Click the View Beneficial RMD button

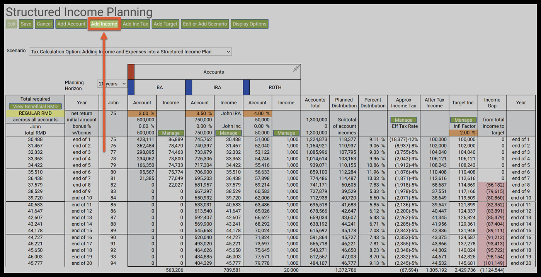(x=35, y=106)
